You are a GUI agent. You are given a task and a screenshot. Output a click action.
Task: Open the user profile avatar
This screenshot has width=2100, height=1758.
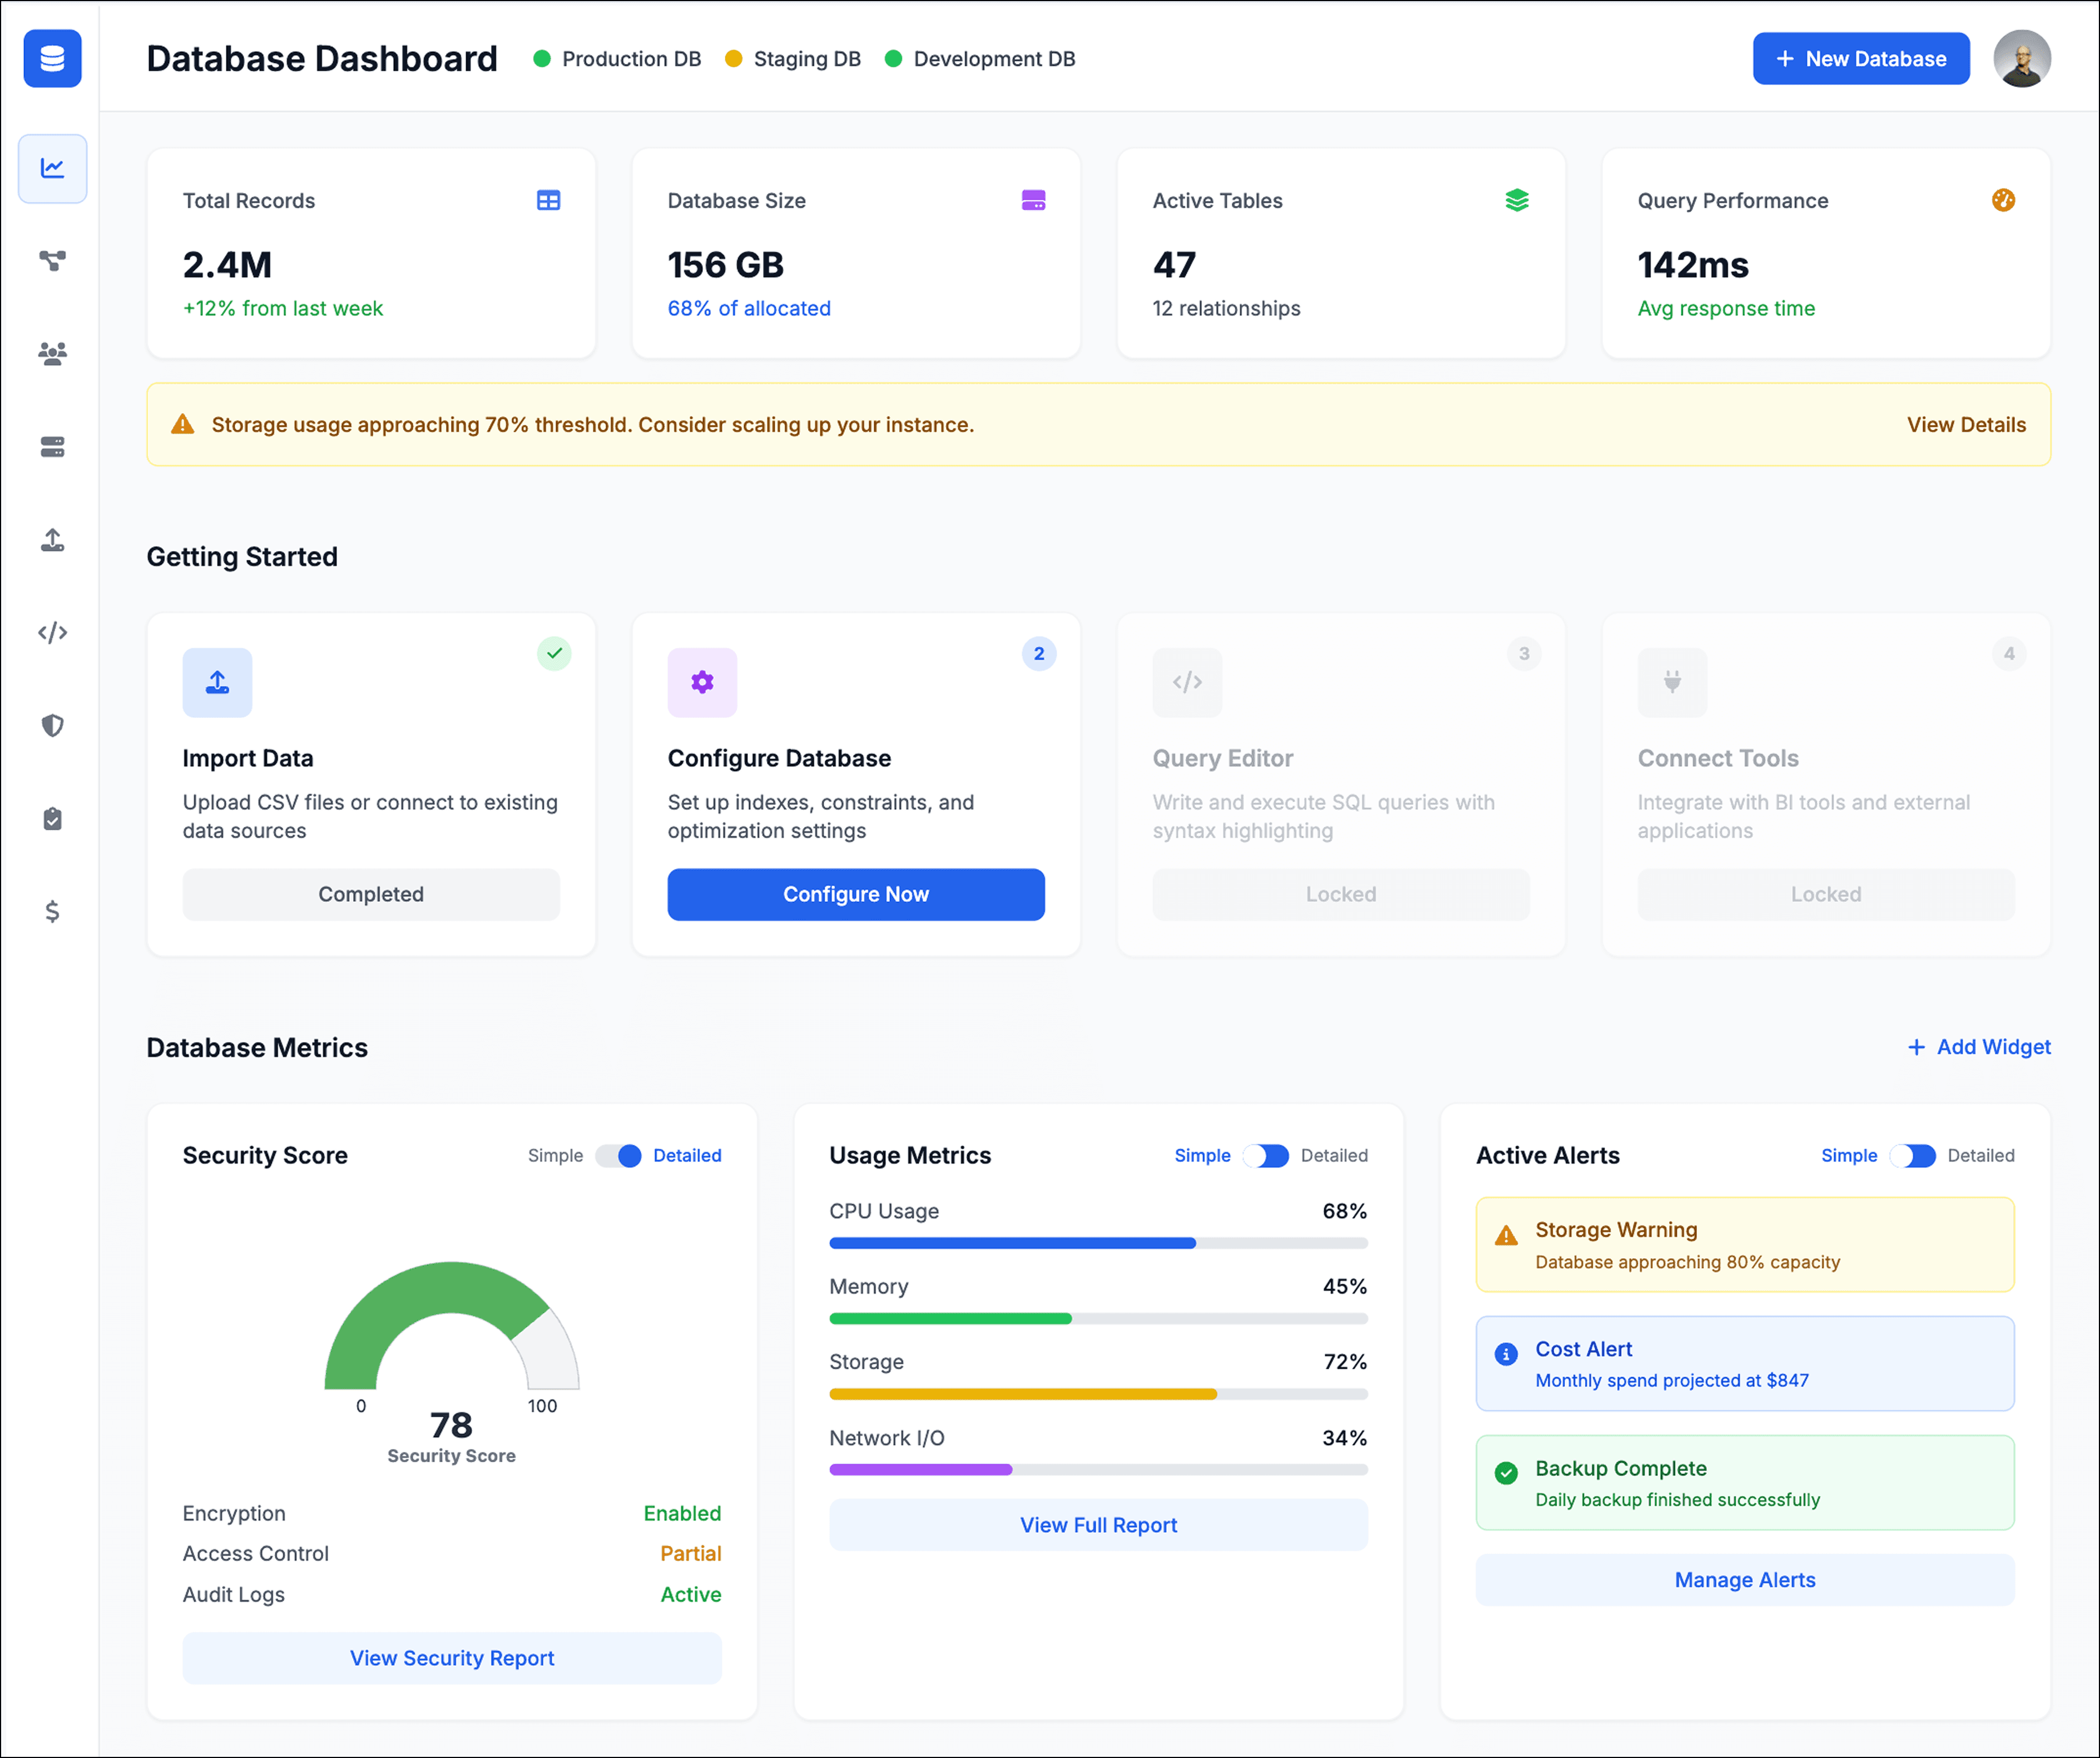[2021, 59]
